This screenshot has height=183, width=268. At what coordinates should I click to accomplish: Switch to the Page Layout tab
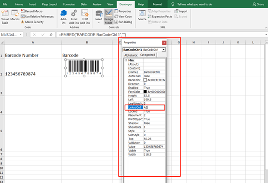49,4
